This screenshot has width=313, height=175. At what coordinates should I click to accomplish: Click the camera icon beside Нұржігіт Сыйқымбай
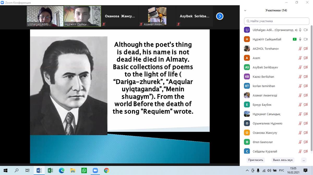pyautogui.click(x=306, y=39)
